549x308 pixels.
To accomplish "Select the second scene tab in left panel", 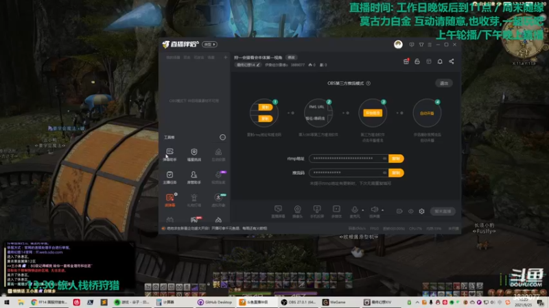I will click(x=187, y=57).
